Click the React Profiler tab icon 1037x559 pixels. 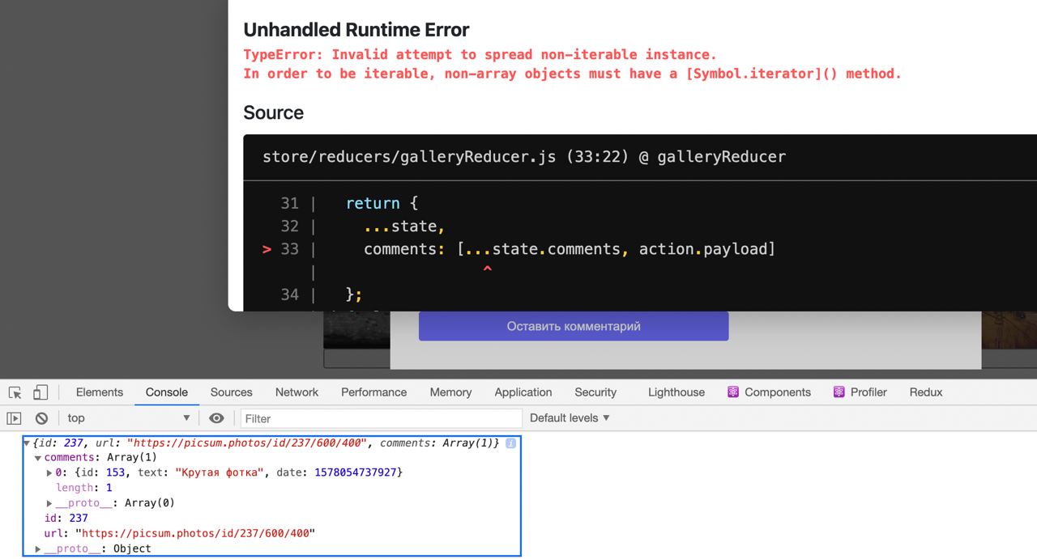[x=839, y=392]
